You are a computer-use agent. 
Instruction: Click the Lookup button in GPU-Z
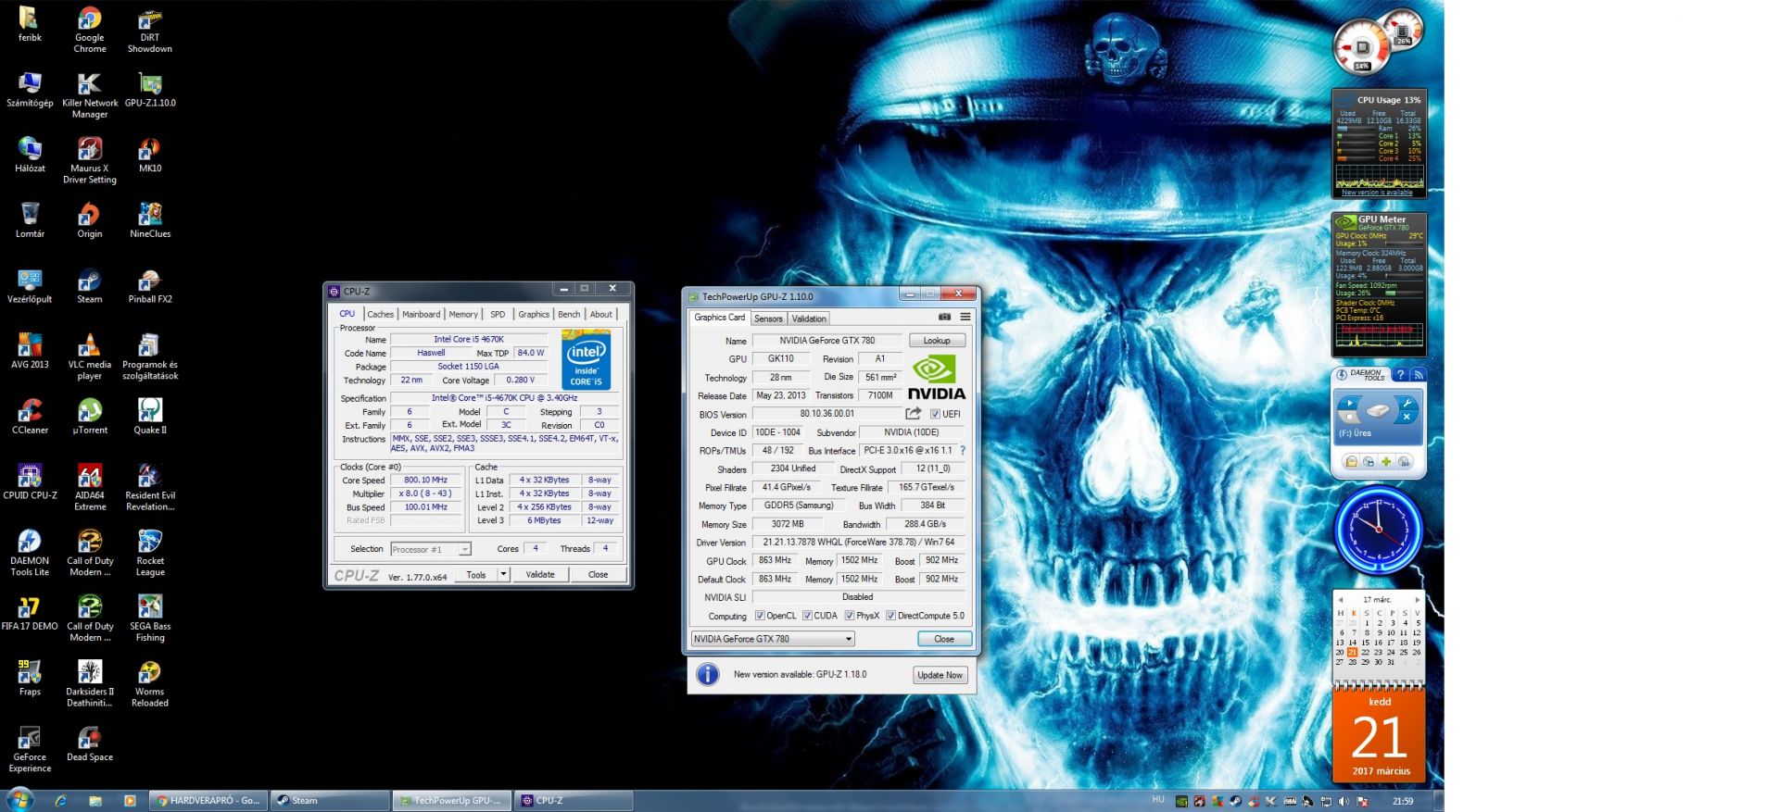(937, 340)
